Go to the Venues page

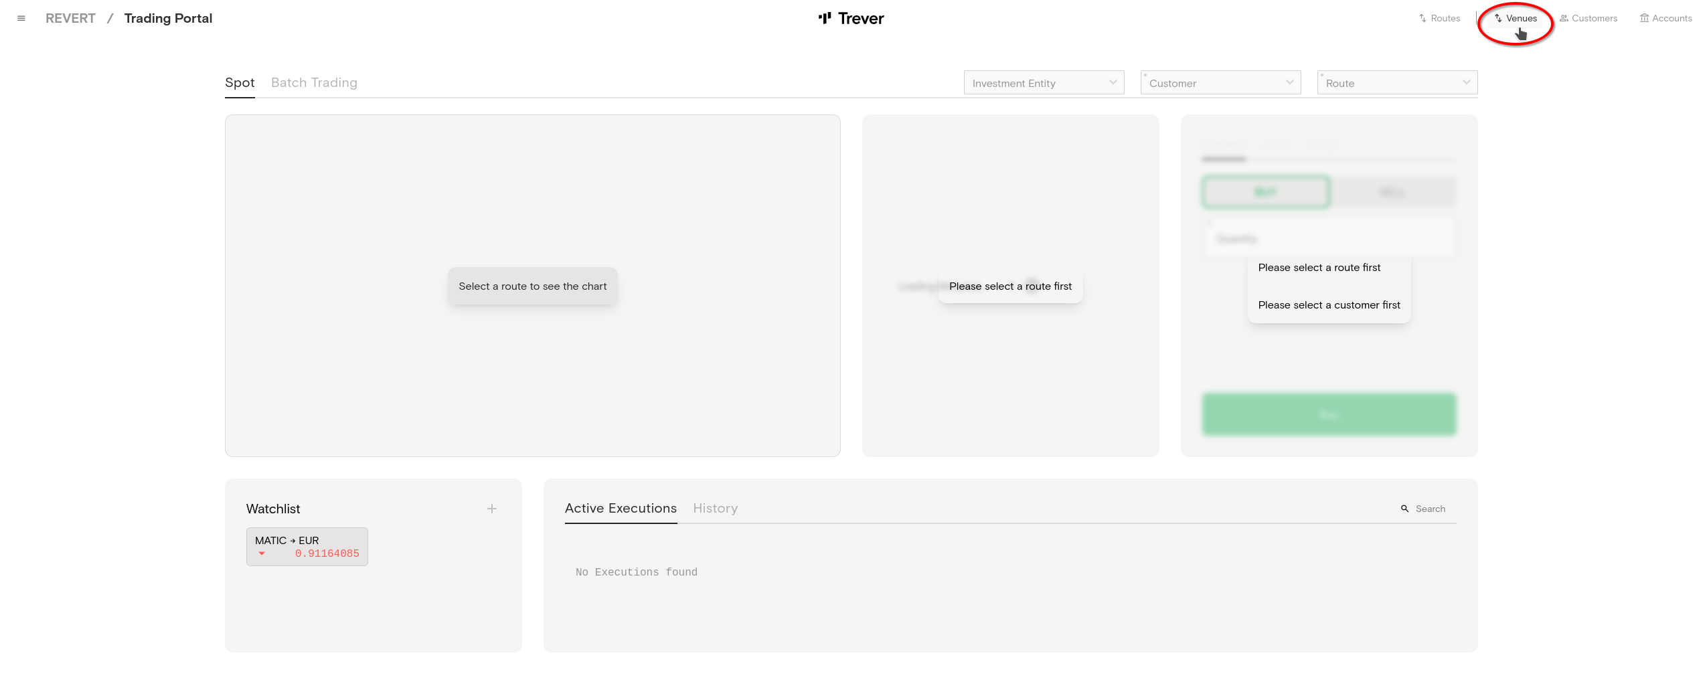[1517, 19]
